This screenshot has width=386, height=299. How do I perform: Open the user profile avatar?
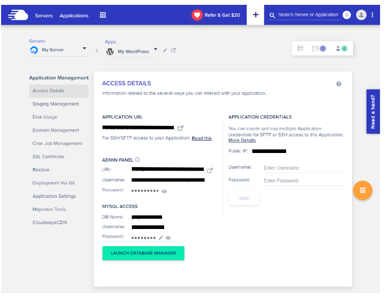coord(361,15)
